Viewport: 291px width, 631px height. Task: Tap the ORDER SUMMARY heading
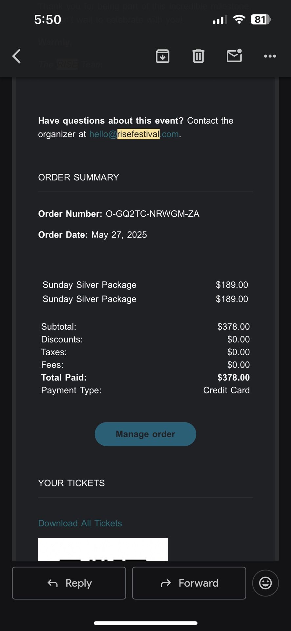tap(78, 177)
